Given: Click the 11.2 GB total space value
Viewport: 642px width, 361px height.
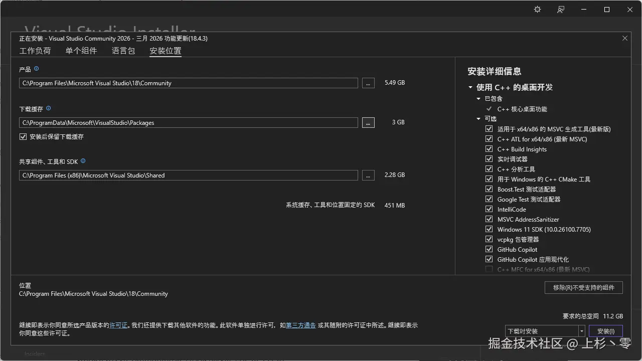Looking at the screenshot, I should 613,316.
